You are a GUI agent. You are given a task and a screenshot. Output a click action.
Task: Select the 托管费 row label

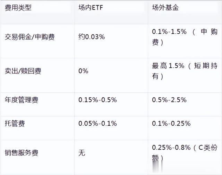[x=15, y=124]
